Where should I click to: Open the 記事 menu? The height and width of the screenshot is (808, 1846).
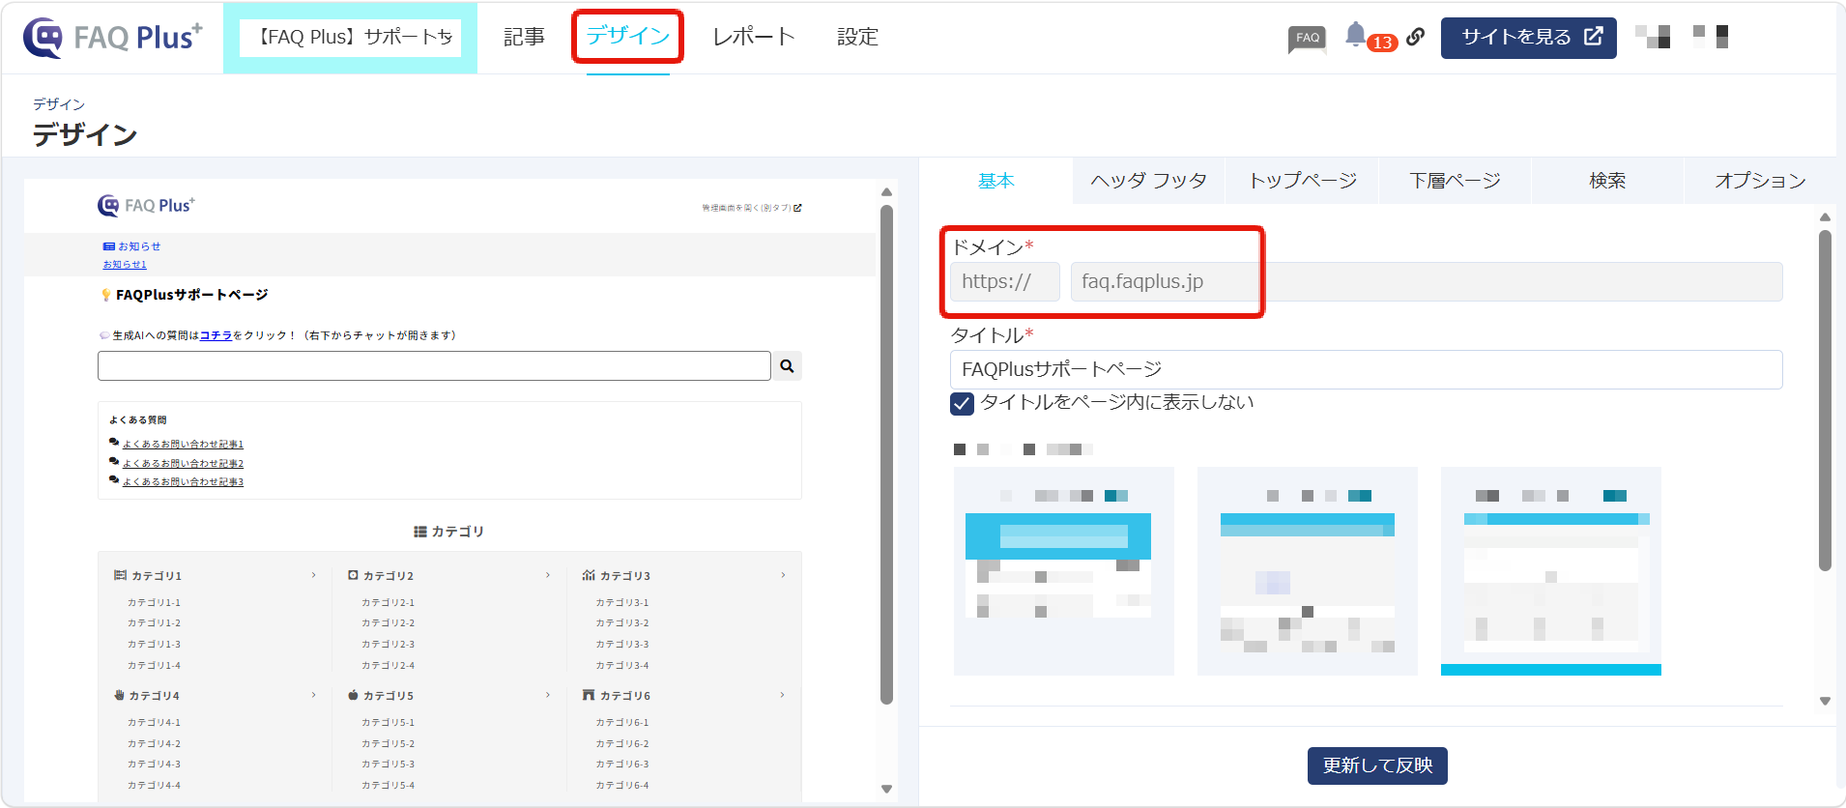pos(524,37)
